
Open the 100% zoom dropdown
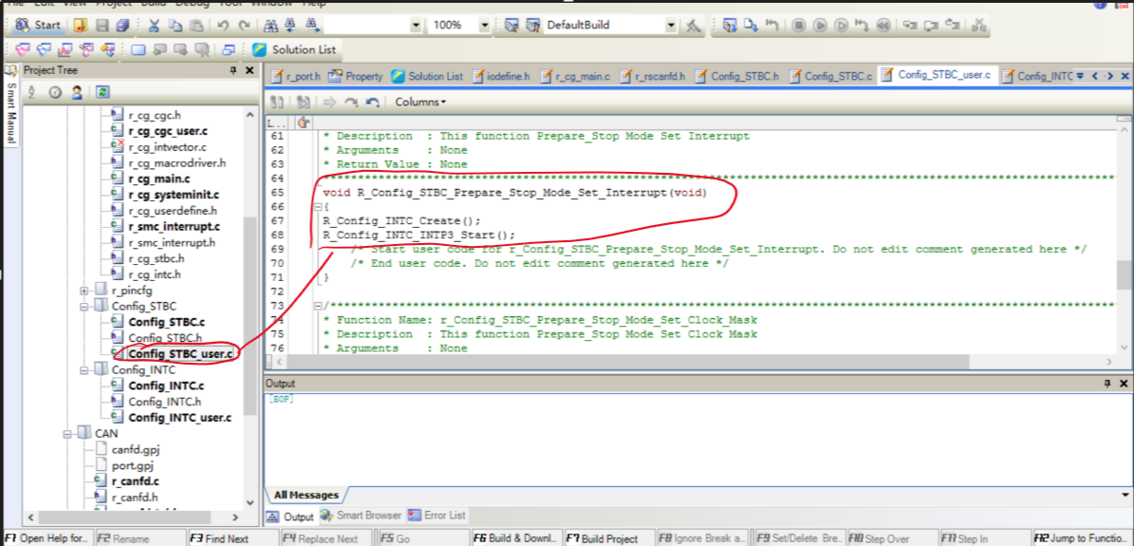[x=484, y=26]
